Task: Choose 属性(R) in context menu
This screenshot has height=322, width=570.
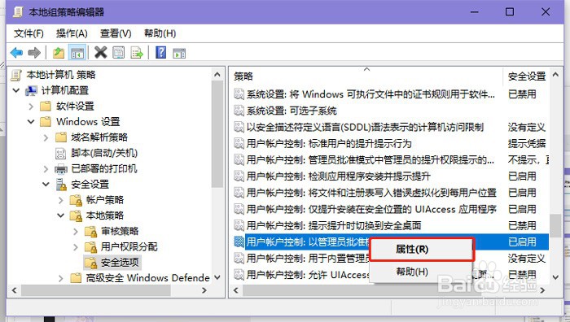Action: pos(422,250)
